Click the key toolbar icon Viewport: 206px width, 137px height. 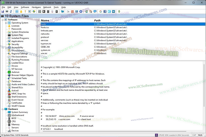[25, 11]
